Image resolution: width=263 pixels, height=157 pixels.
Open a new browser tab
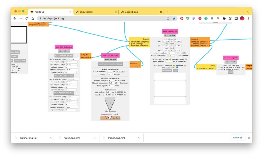point(168,12)
